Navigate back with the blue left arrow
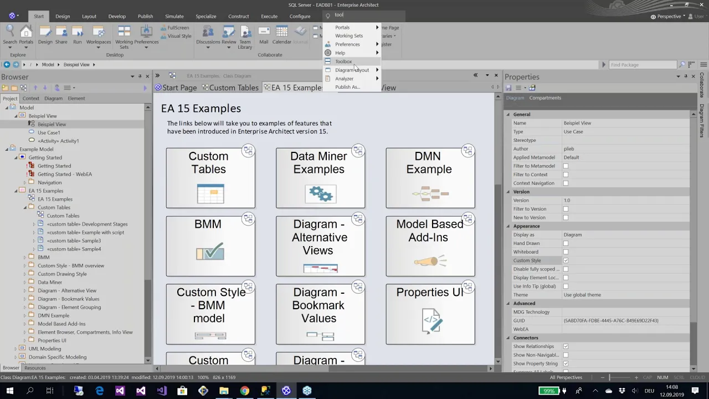709x399 pixels. click(7, 65)
